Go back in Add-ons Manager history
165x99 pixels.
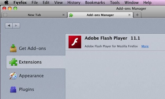(9, 25)
